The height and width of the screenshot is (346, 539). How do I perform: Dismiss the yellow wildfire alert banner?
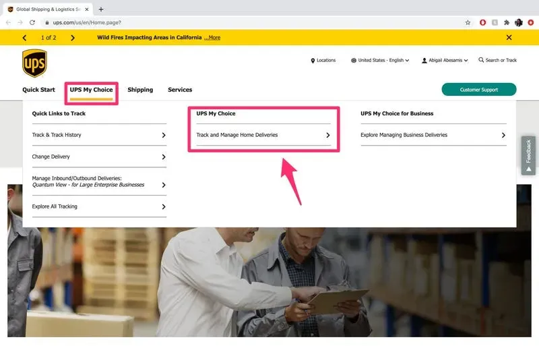509,37
